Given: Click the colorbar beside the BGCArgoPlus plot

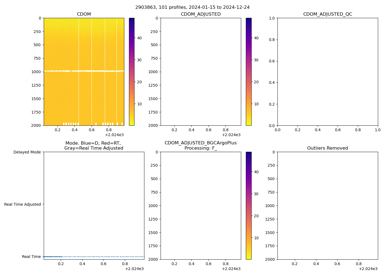Looking at the screenshot, I should (x=249, y=205).
